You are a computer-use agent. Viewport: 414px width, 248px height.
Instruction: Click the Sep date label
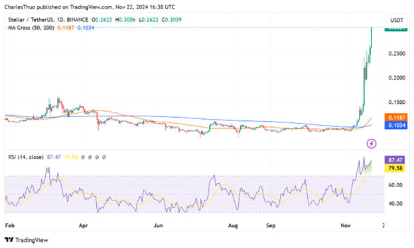coord(271,226)
